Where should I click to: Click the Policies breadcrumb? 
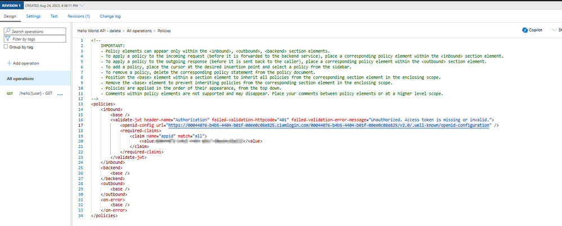[164, 31]
